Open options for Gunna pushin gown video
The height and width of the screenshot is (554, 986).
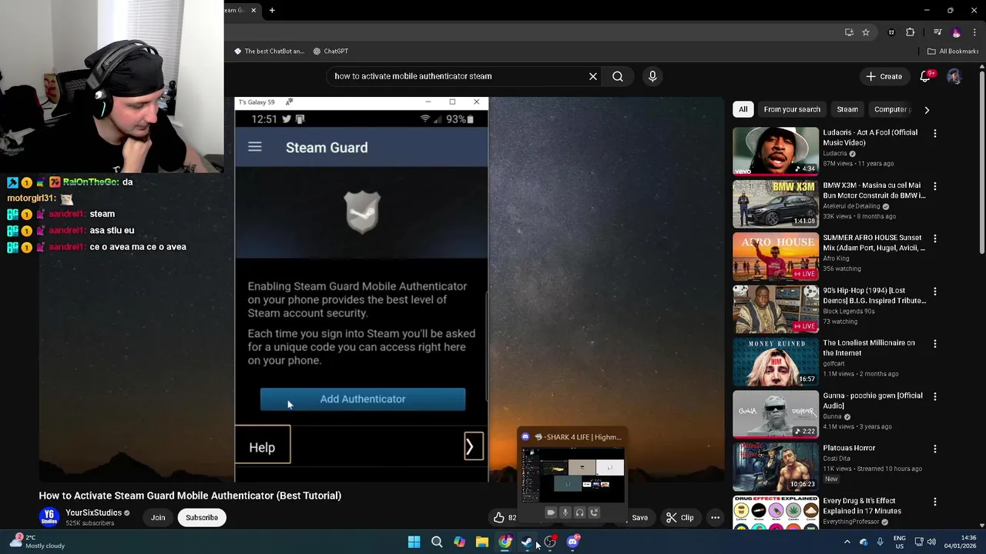point(935,396)
